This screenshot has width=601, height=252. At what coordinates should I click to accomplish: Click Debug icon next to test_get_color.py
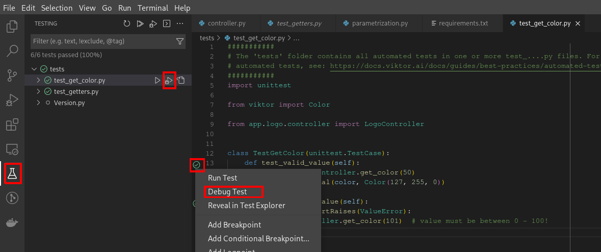point(169,80)
